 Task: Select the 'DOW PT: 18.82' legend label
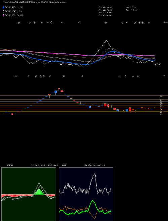(14, 15)
